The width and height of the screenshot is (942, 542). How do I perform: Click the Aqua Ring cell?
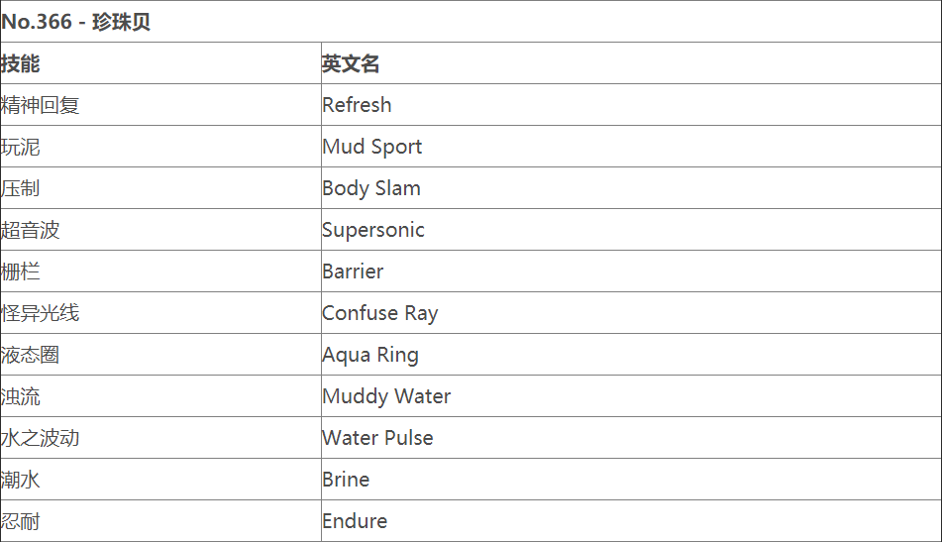click(369, 355)
